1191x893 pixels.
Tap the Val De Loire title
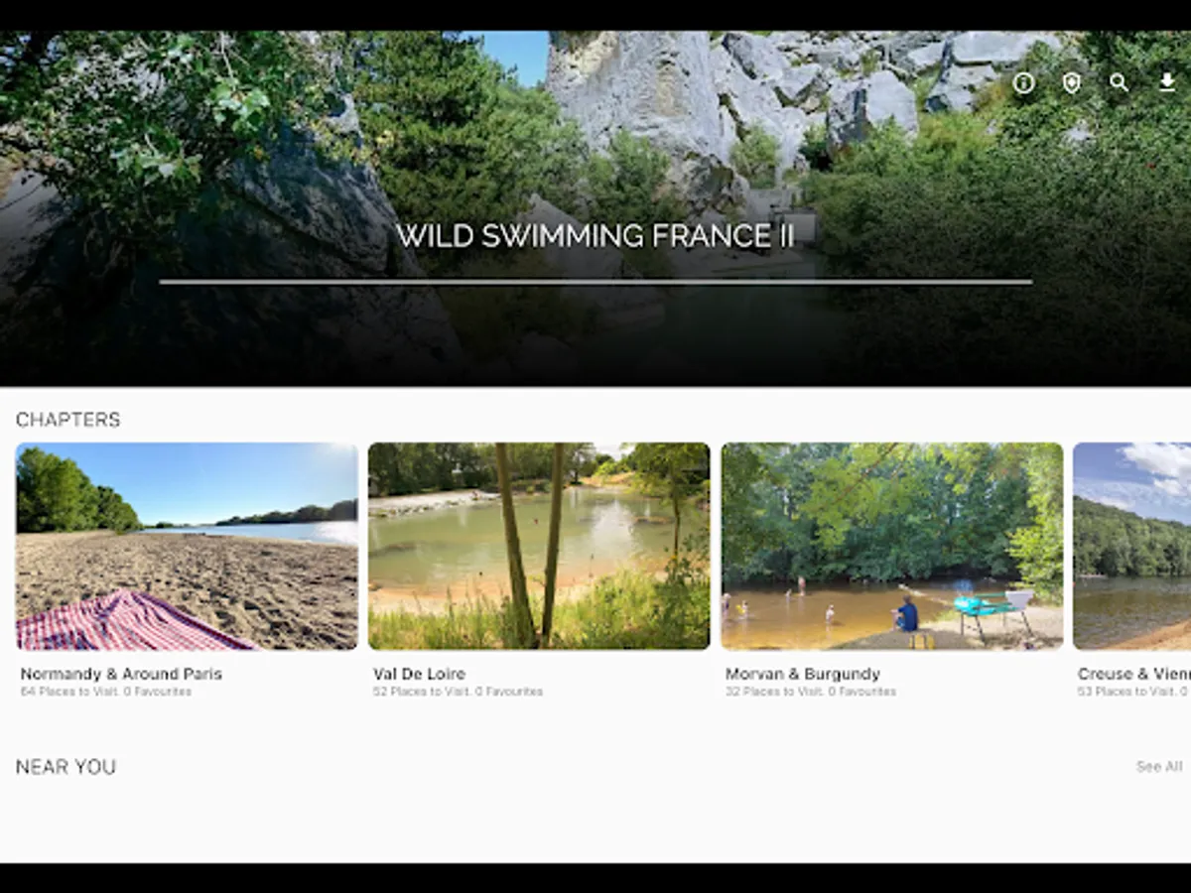(419, 674)
